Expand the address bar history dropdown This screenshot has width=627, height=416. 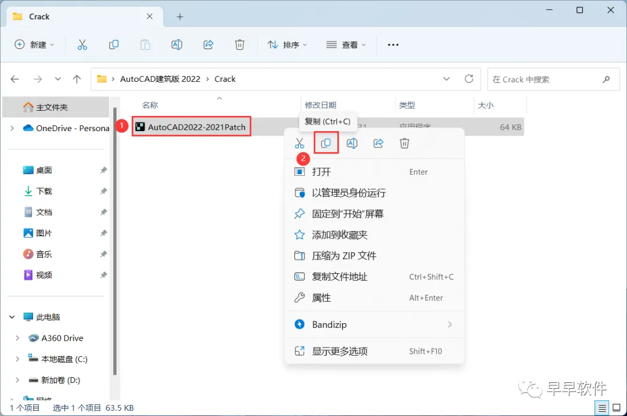[446, 79]
